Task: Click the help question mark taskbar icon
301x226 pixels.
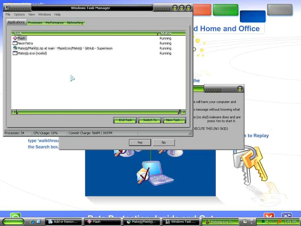Action: tap(245, 222)
